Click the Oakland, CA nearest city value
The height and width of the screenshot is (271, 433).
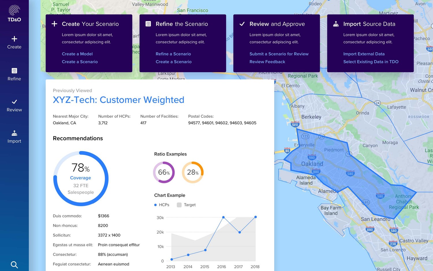(64, 123)
